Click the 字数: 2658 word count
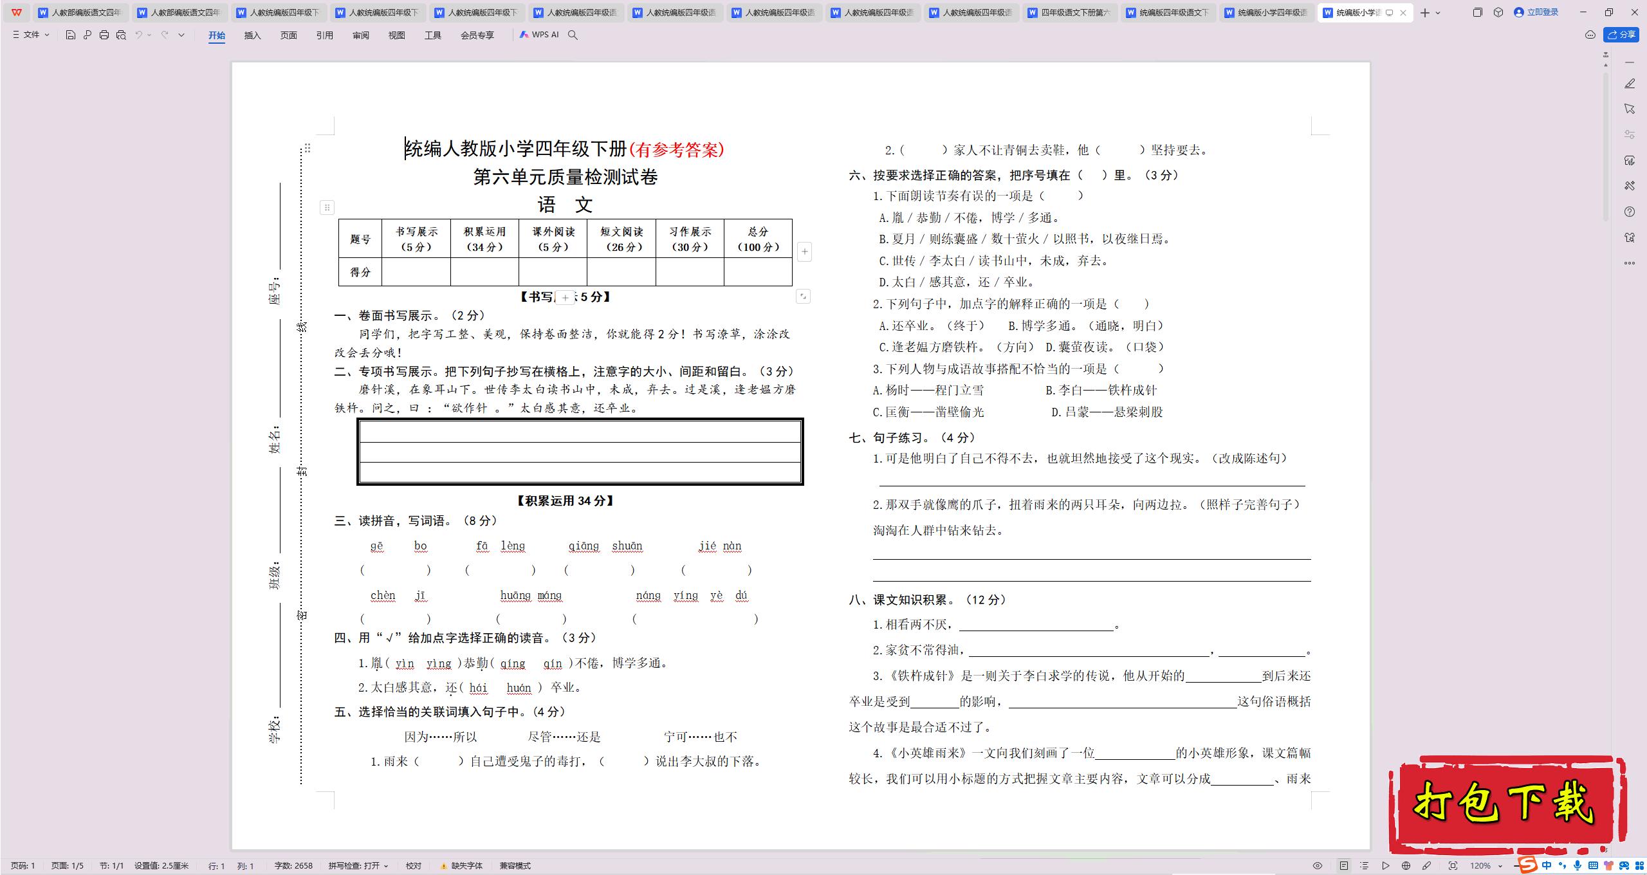This screenshot has width=1647, height=875. pos(293,866)
